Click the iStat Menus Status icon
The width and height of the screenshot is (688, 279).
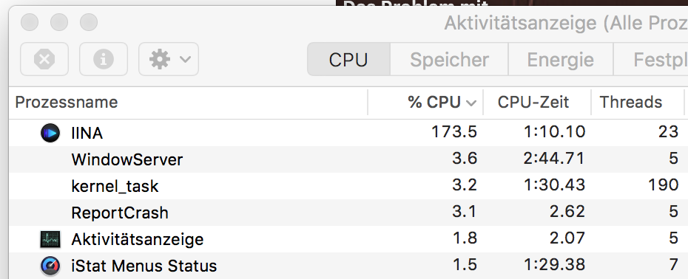50,266
